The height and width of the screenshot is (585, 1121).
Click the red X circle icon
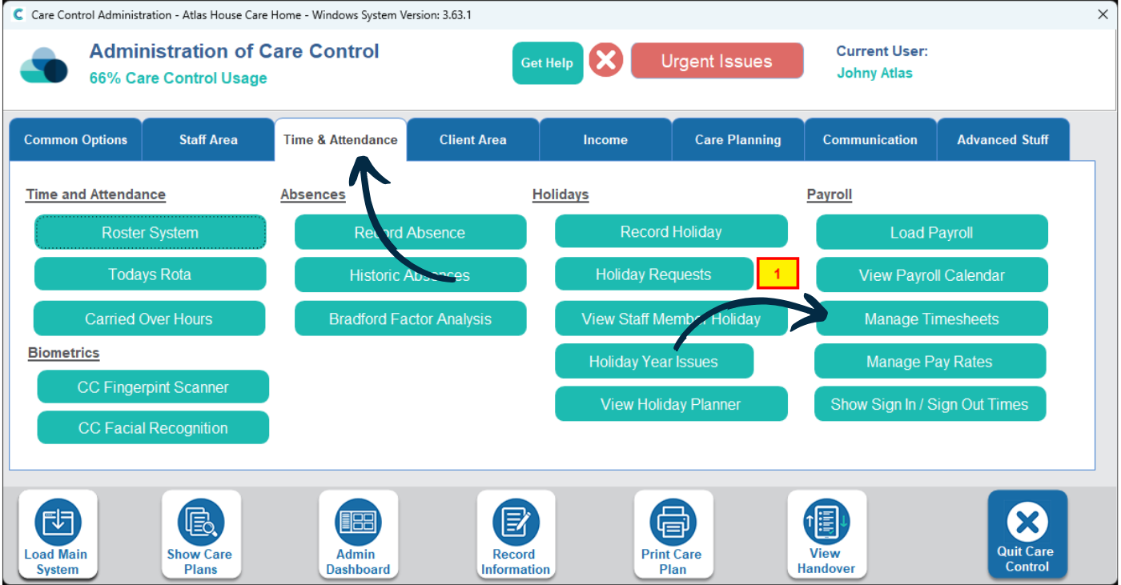pyautogui.click(x=606, y=61)
